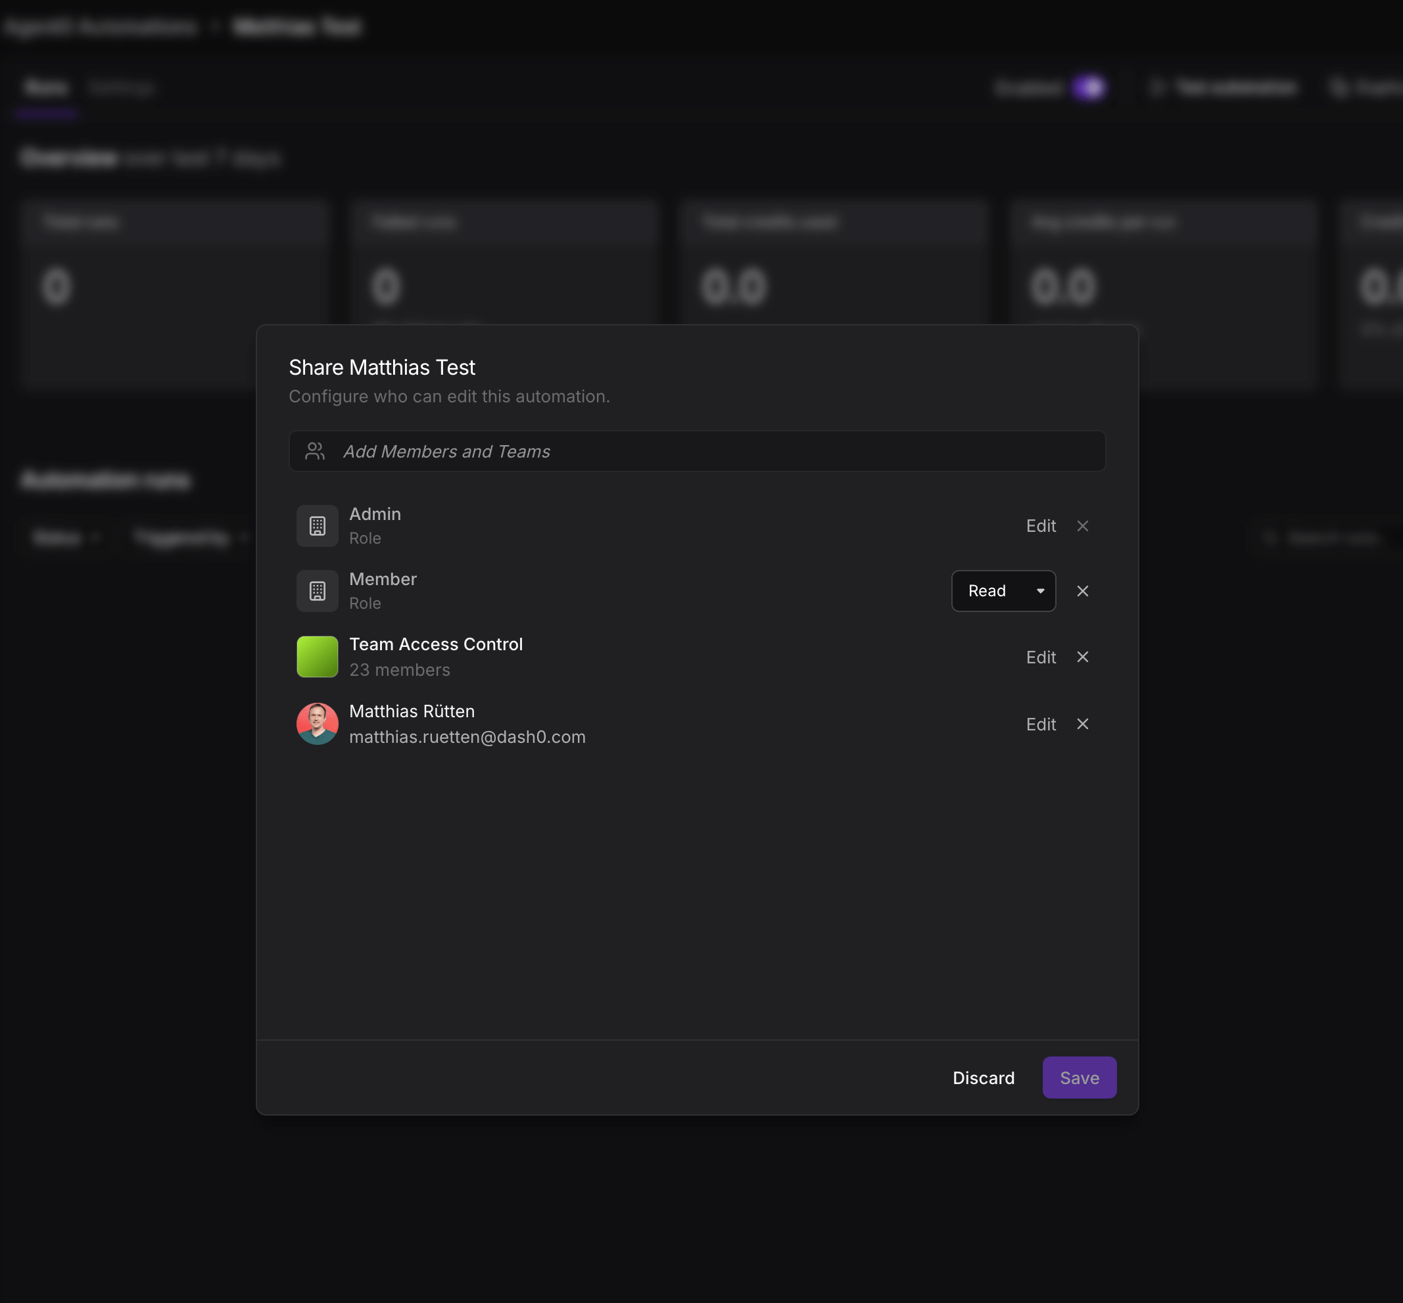Screen dimensions: 1403x1303
Task: Remove Matthias Rütten from sharing
Action: (1082, 724)
